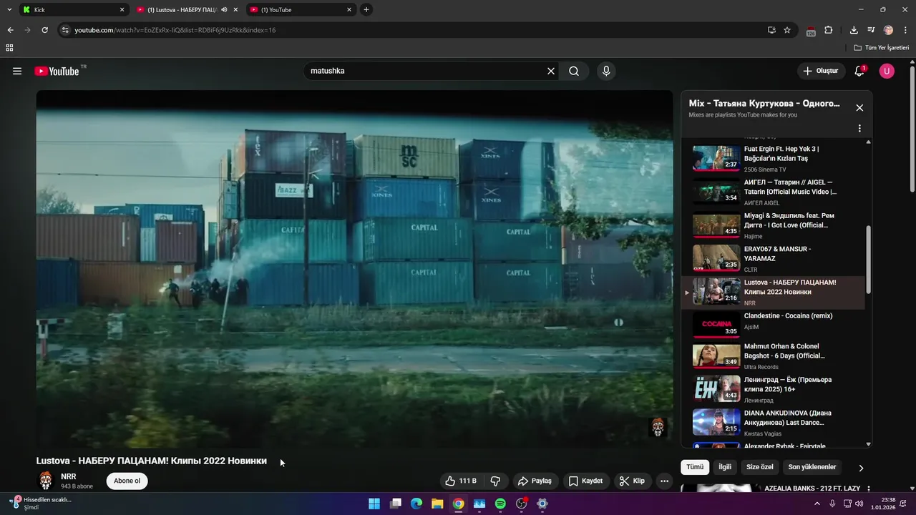Play Miyagi I Got Love thumbnail
The height and width of the screenshot is (515, 916).
pyautogui.click(x=716, y=225)
